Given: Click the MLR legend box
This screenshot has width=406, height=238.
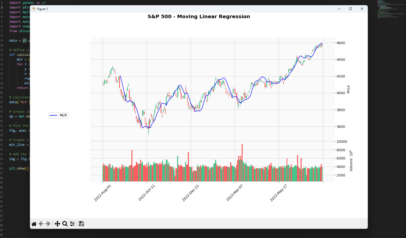Looking at the screenshot, I should 58,115.
